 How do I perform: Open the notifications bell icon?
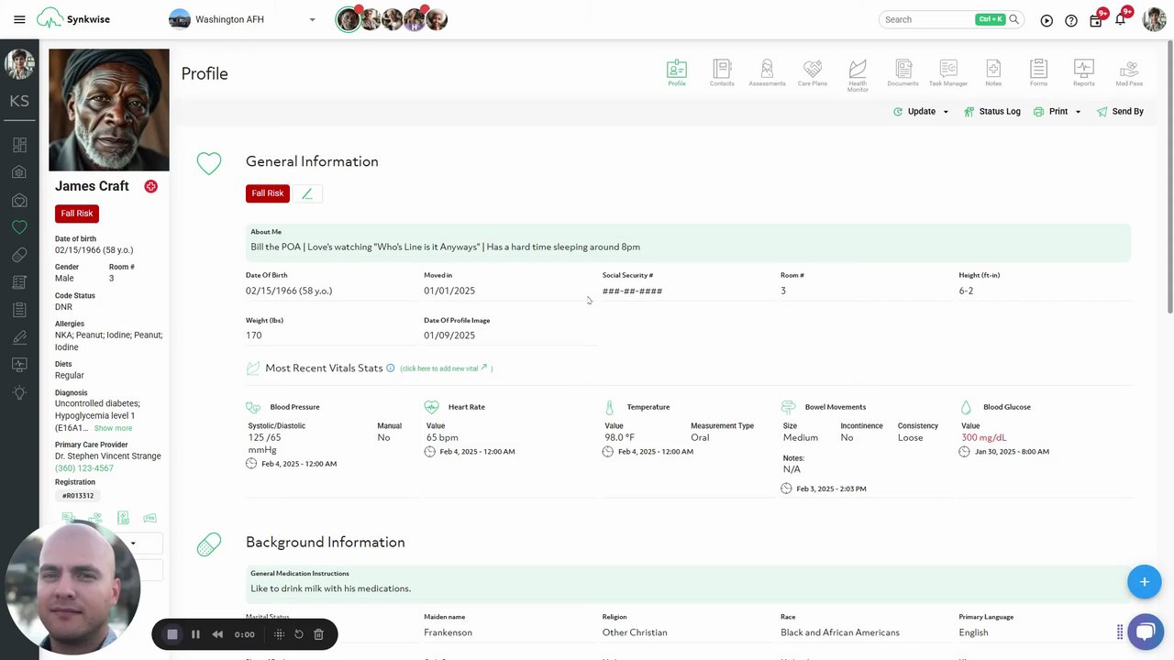coord(1120,20)
